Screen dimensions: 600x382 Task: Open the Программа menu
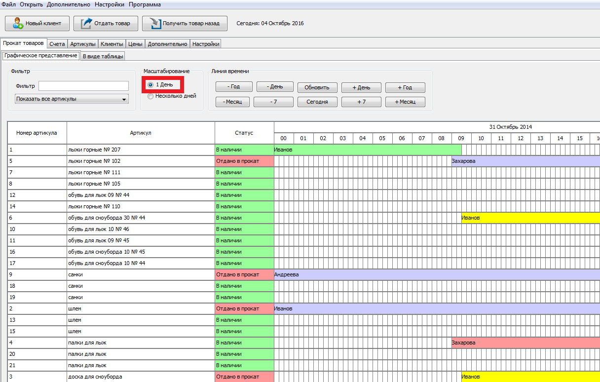tap(145, 4)
